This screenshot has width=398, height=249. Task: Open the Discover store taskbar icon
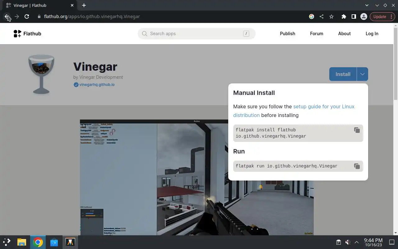54,242
